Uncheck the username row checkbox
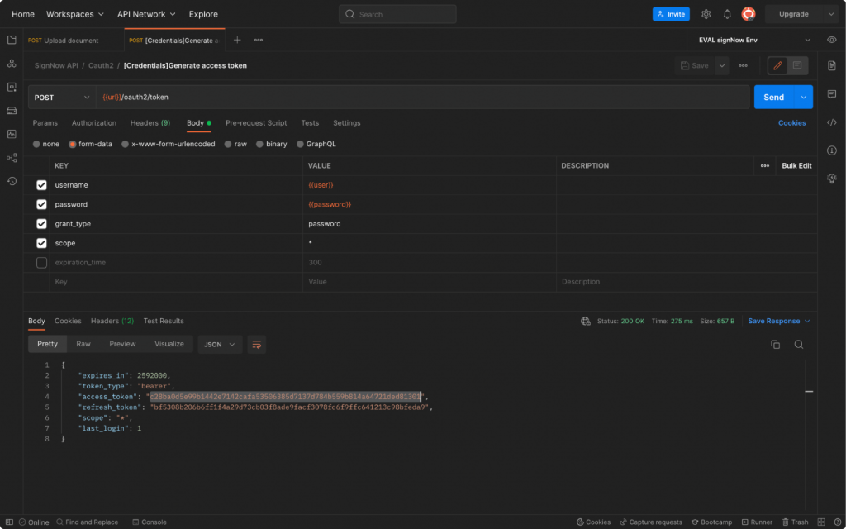Viewport: 846px width, 529px height. (x=41, y=185)
